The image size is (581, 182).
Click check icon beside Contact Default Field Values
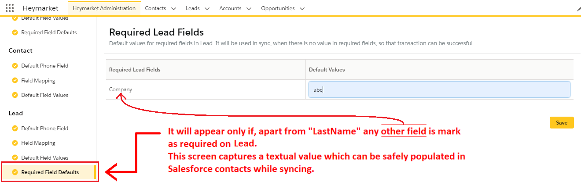pyautogui.click(x=15, y=95)
